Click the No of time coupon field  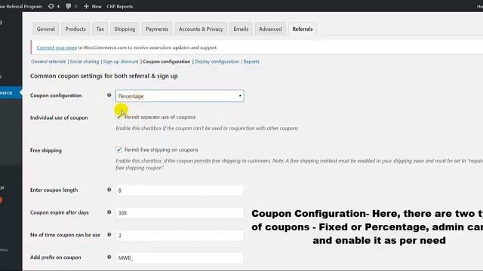click(x=180, y=236)
